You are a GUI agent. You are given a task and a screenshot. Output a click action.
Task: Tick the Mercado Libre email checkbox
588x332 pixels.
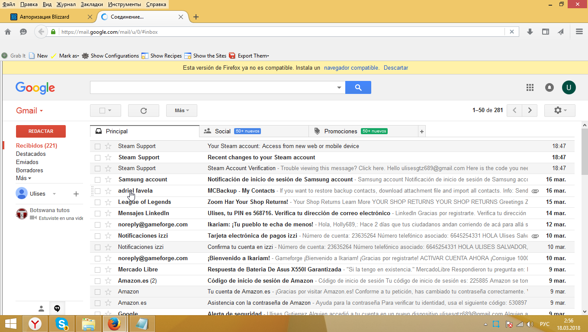click(97, 270)
